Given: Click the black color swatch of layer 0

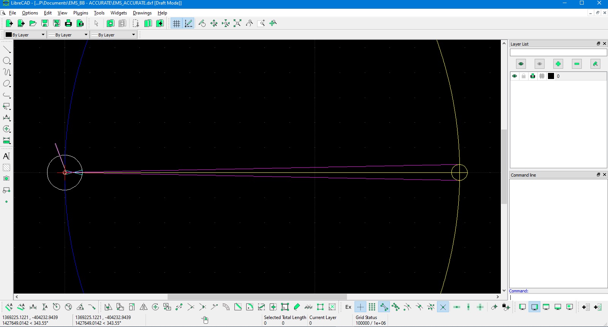Looking at the screenshot, I should 551,76.
